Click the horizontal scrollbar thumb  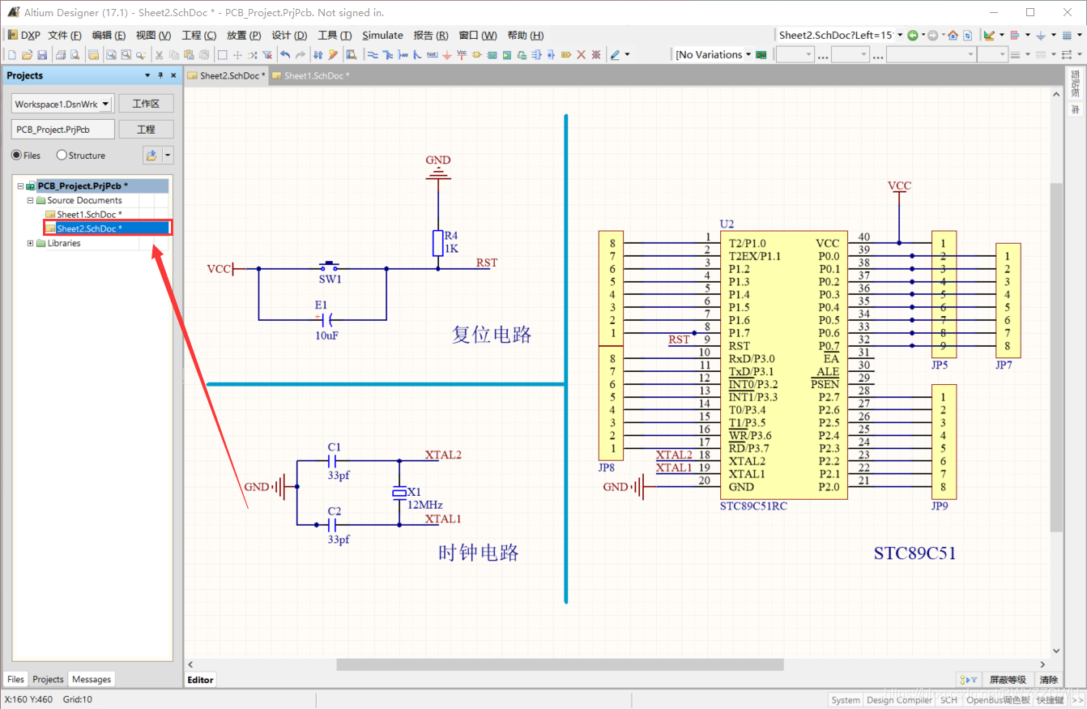[x=561, y=664]
